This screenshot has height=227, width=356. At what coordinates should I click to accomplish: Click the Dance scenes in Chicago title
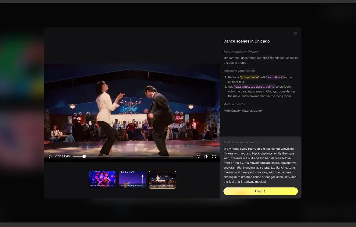[246, 41]
